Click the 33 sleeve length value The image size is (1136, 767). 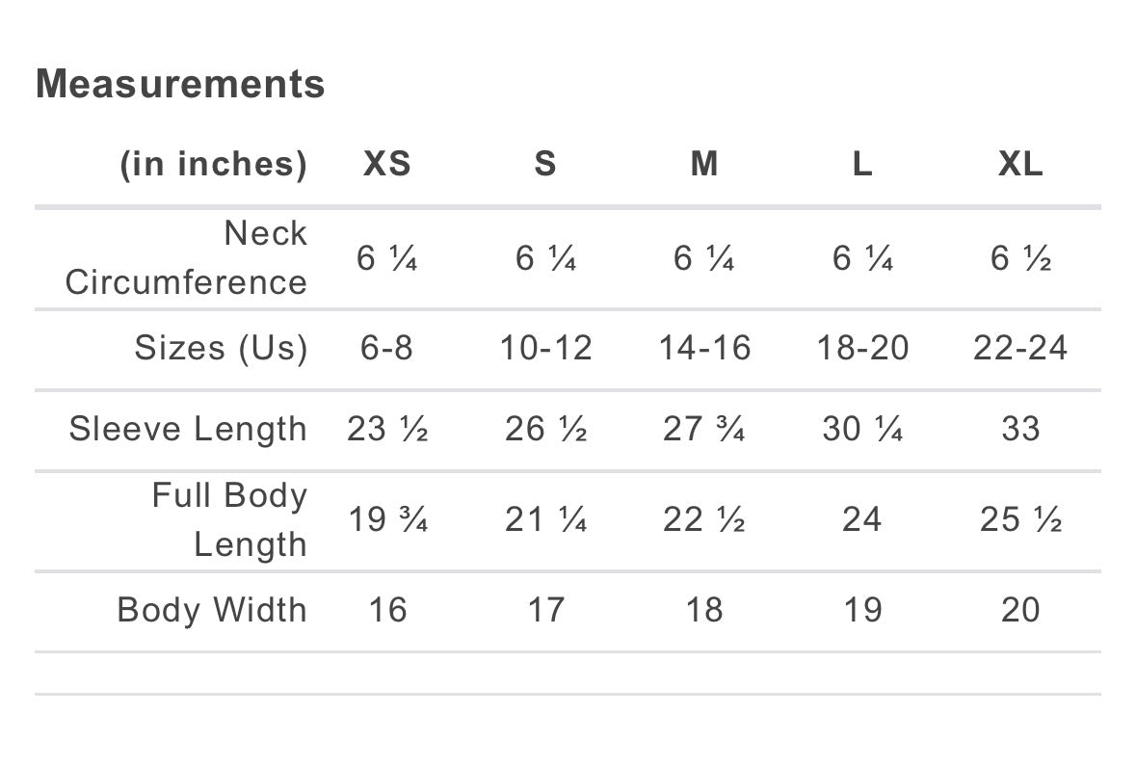point(1020,429)
